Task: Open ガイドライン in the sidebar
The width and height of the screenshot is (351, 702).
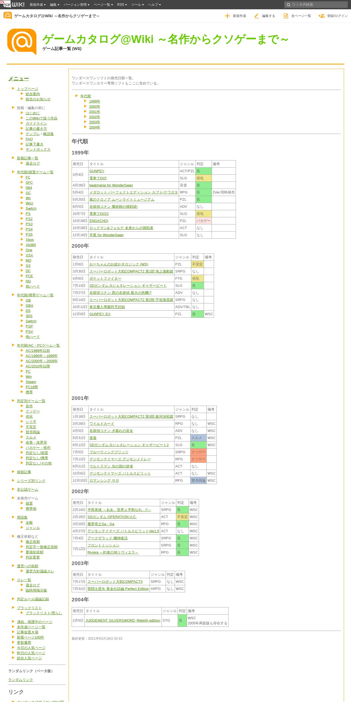Action: tap(36, 124)
